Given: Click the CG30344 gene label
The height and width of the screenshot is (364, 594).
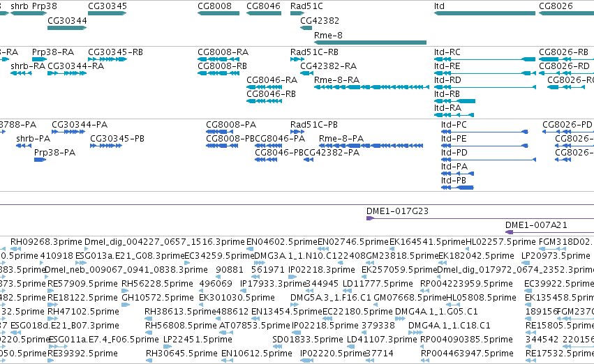Looking at the screenshot, I should [67, 21].
